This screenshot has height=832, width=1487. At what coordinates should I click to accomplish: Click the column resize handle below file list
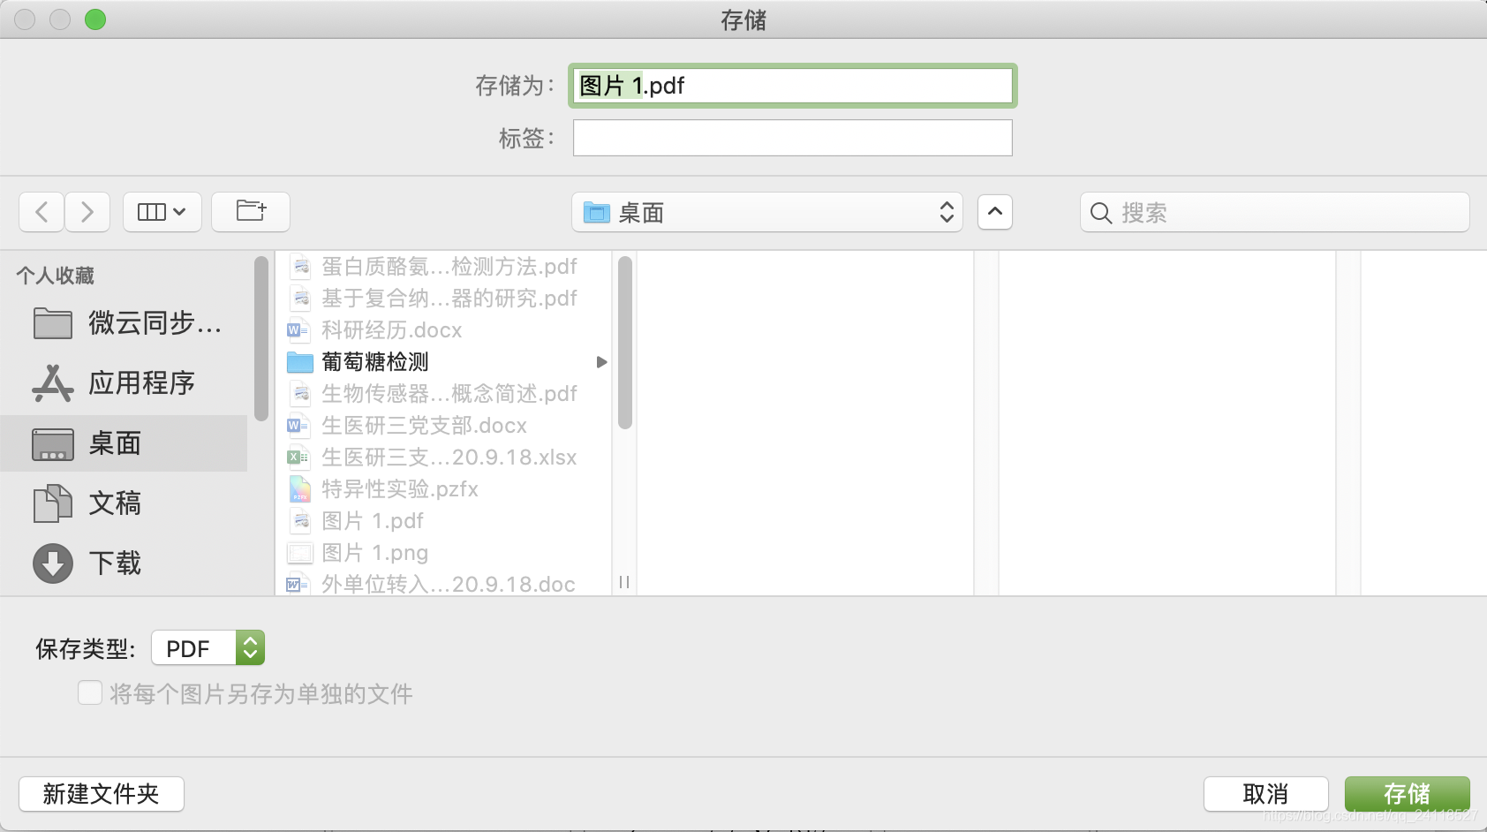624,582
